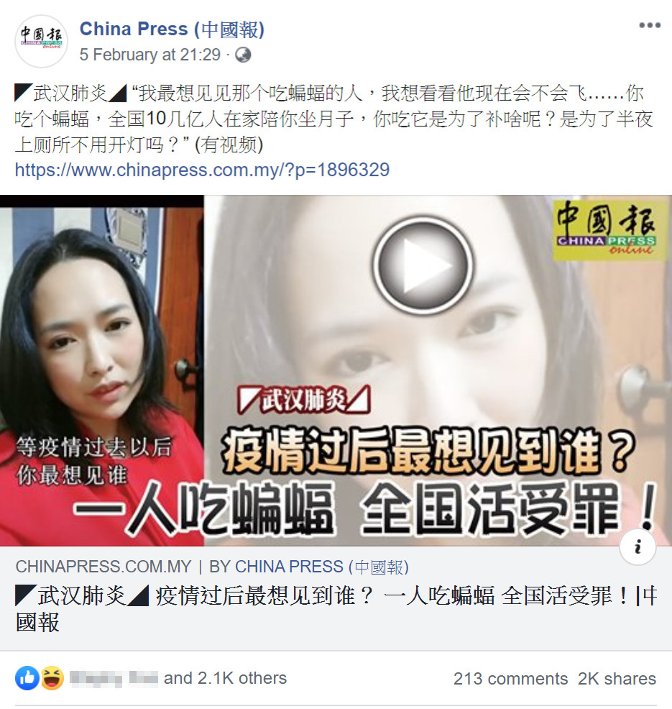Open the chinapress.com.my/?p=1896329 link
672x709 pixels.
point(202,170)
